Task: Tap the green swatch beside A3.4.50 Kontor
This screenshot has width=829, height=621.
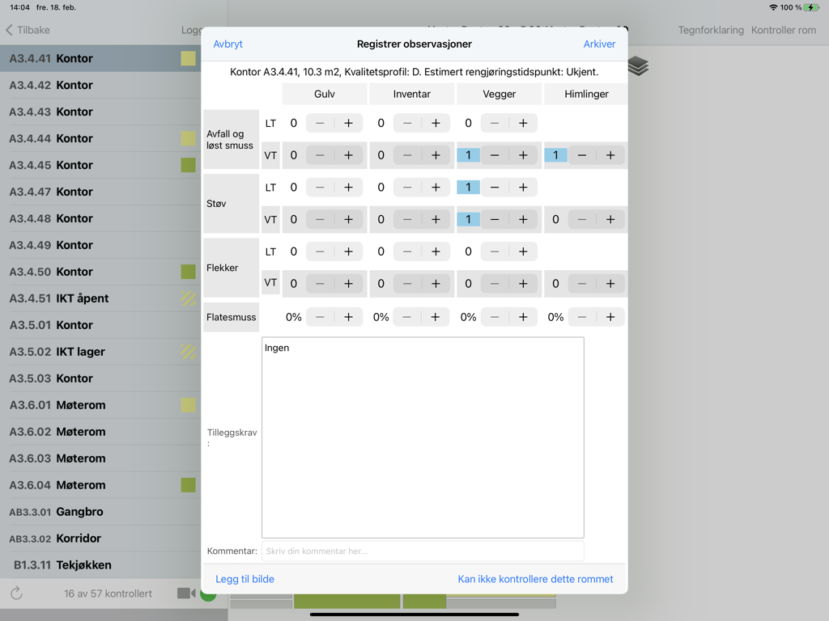Action: tap(188, 271)
